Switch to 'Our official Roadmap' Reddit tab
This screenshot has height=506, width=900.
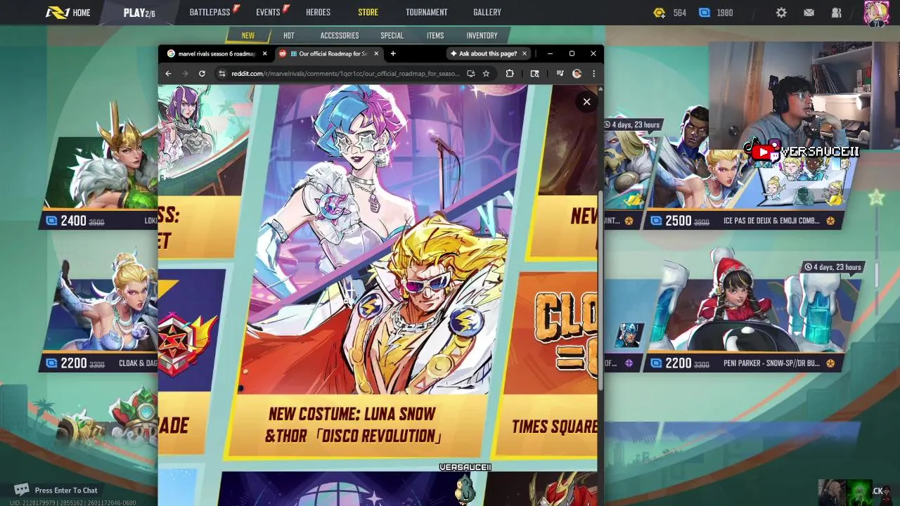click(328, 53)
